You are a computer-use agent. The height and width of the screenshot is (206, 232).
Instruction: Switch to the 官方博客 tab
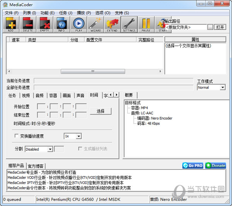tap(36, 166)
